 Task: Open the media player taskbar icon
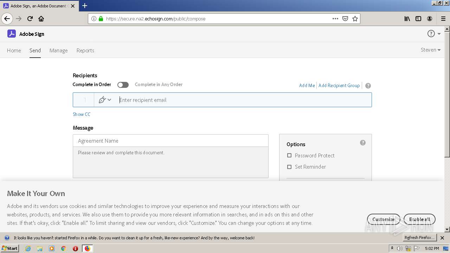(x=52, y=248)
